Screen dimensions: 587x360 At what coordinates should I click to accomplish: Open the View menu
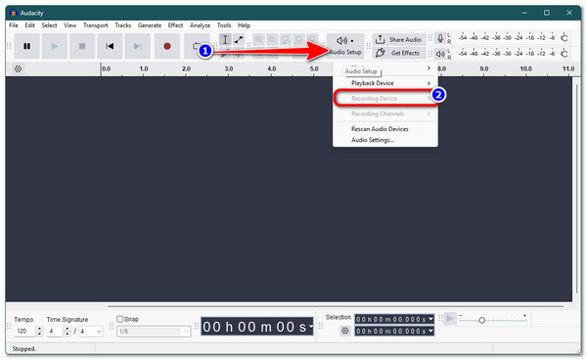(x=70, y=25)
